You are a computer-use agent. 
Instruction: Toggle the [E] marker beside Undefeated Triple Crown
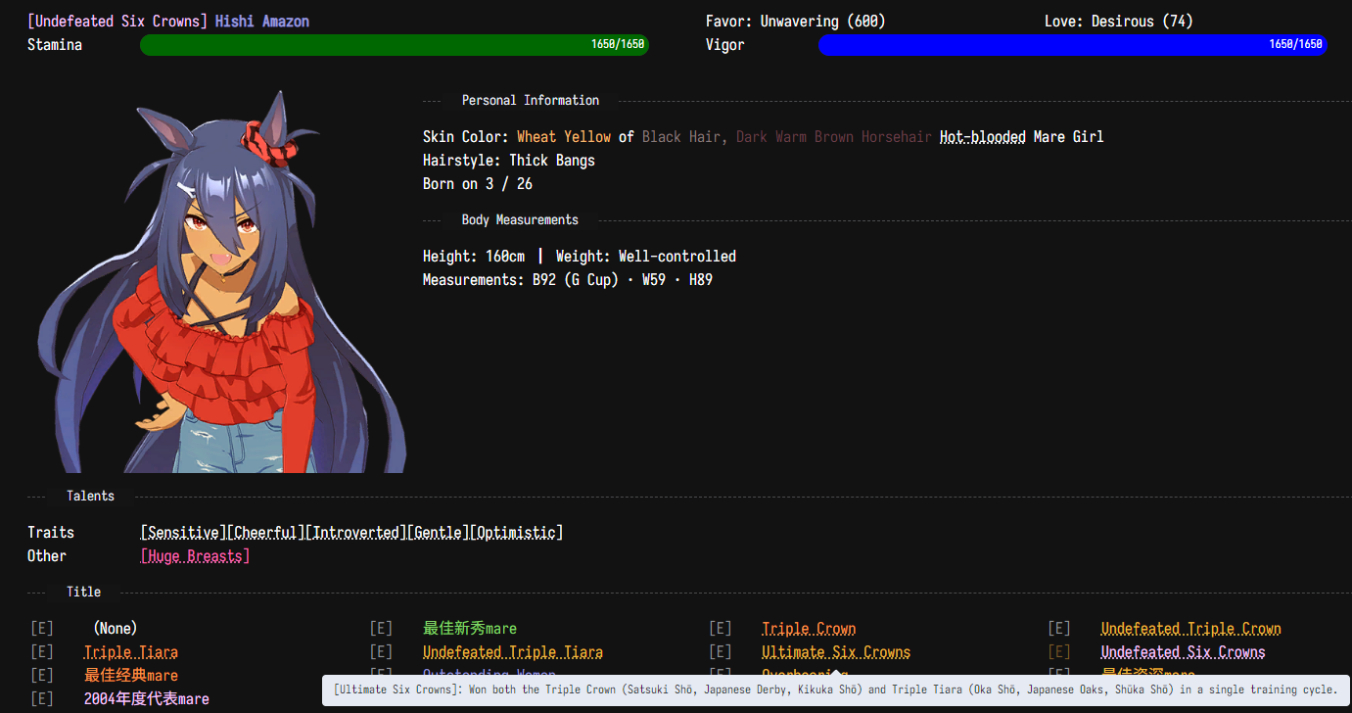pos(1058,629)
